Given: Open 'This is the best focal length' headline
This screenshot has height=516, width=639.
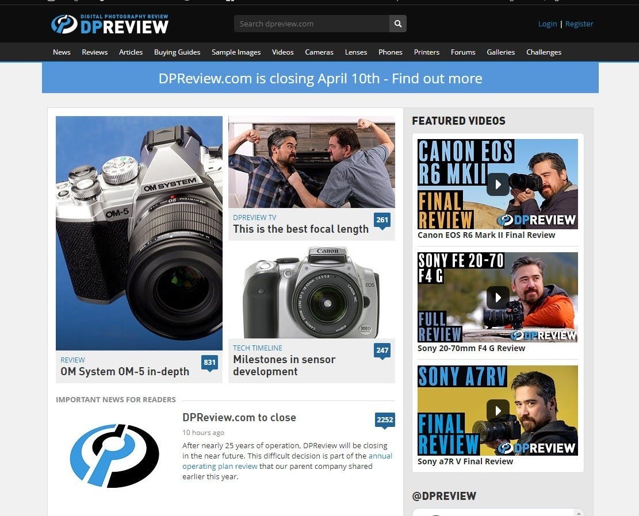Looking at the screenshot, I should 301,229.
